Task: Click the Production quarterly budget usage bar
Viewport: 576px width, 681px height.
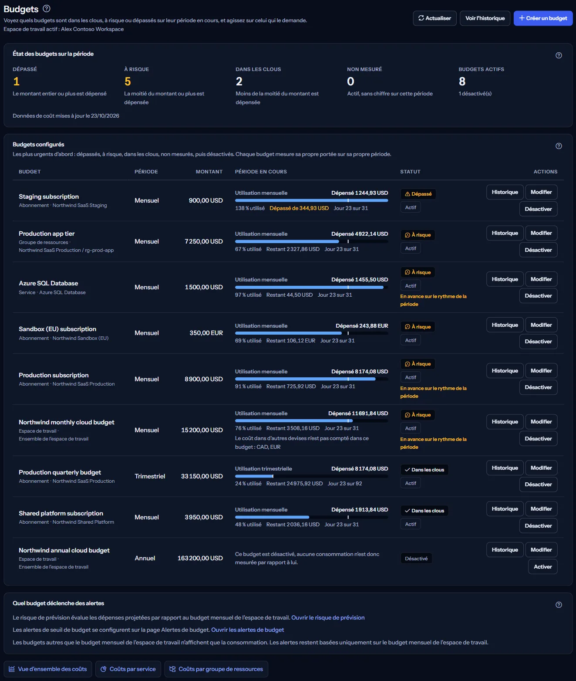Action: [311, 477]
